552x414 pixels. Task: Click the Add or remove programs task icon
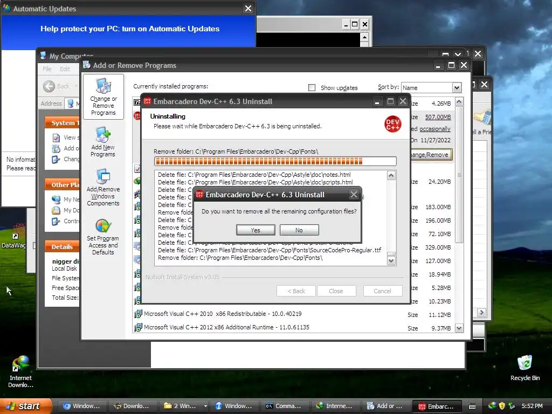[56, 149]
